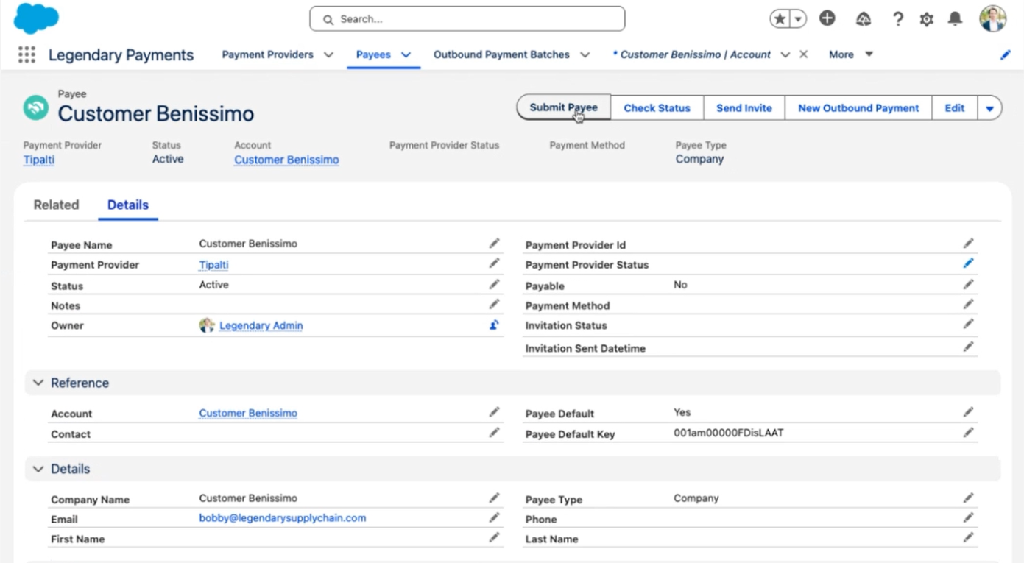Click the notifications bell icon
The width and height of the screenshot is (1024, 563).
955,19
